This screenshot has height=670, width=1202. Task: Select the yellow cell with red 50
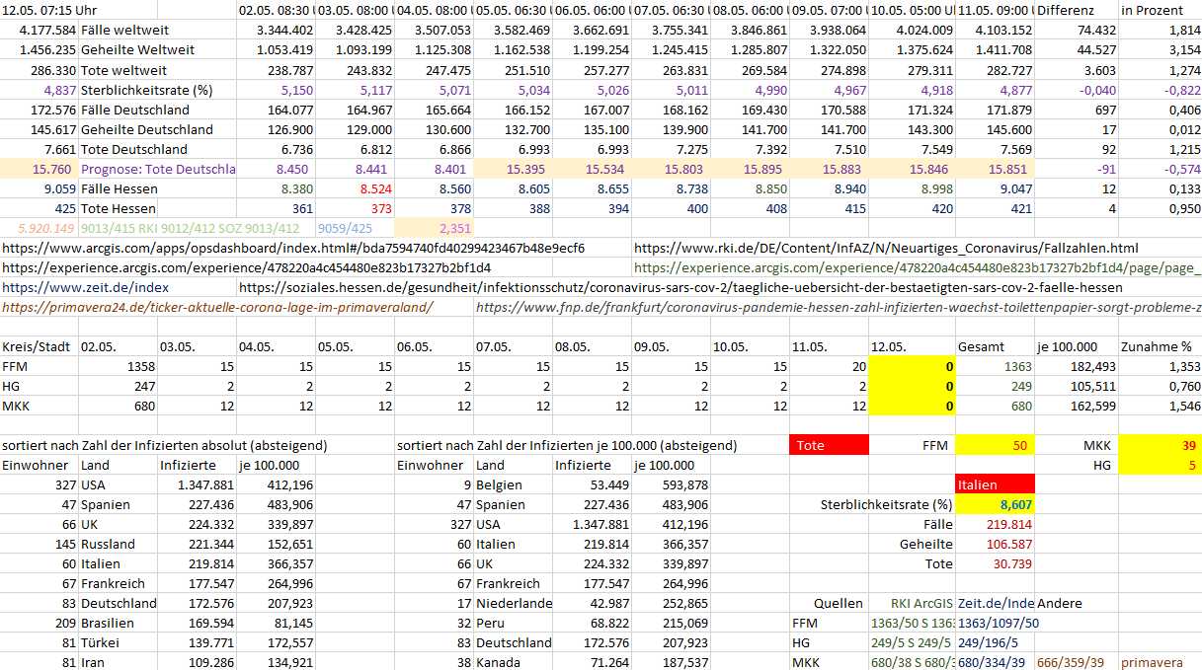(997, 445)
